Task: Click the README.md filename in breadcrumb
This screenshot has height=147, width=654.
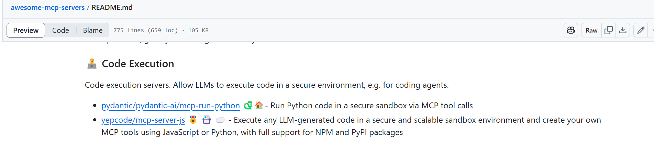Action: point(112,8)
